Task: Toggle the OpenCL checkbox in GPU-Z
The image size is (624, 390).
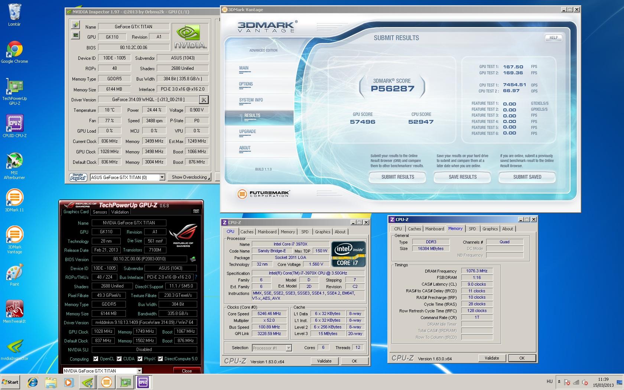Action: 96,359
